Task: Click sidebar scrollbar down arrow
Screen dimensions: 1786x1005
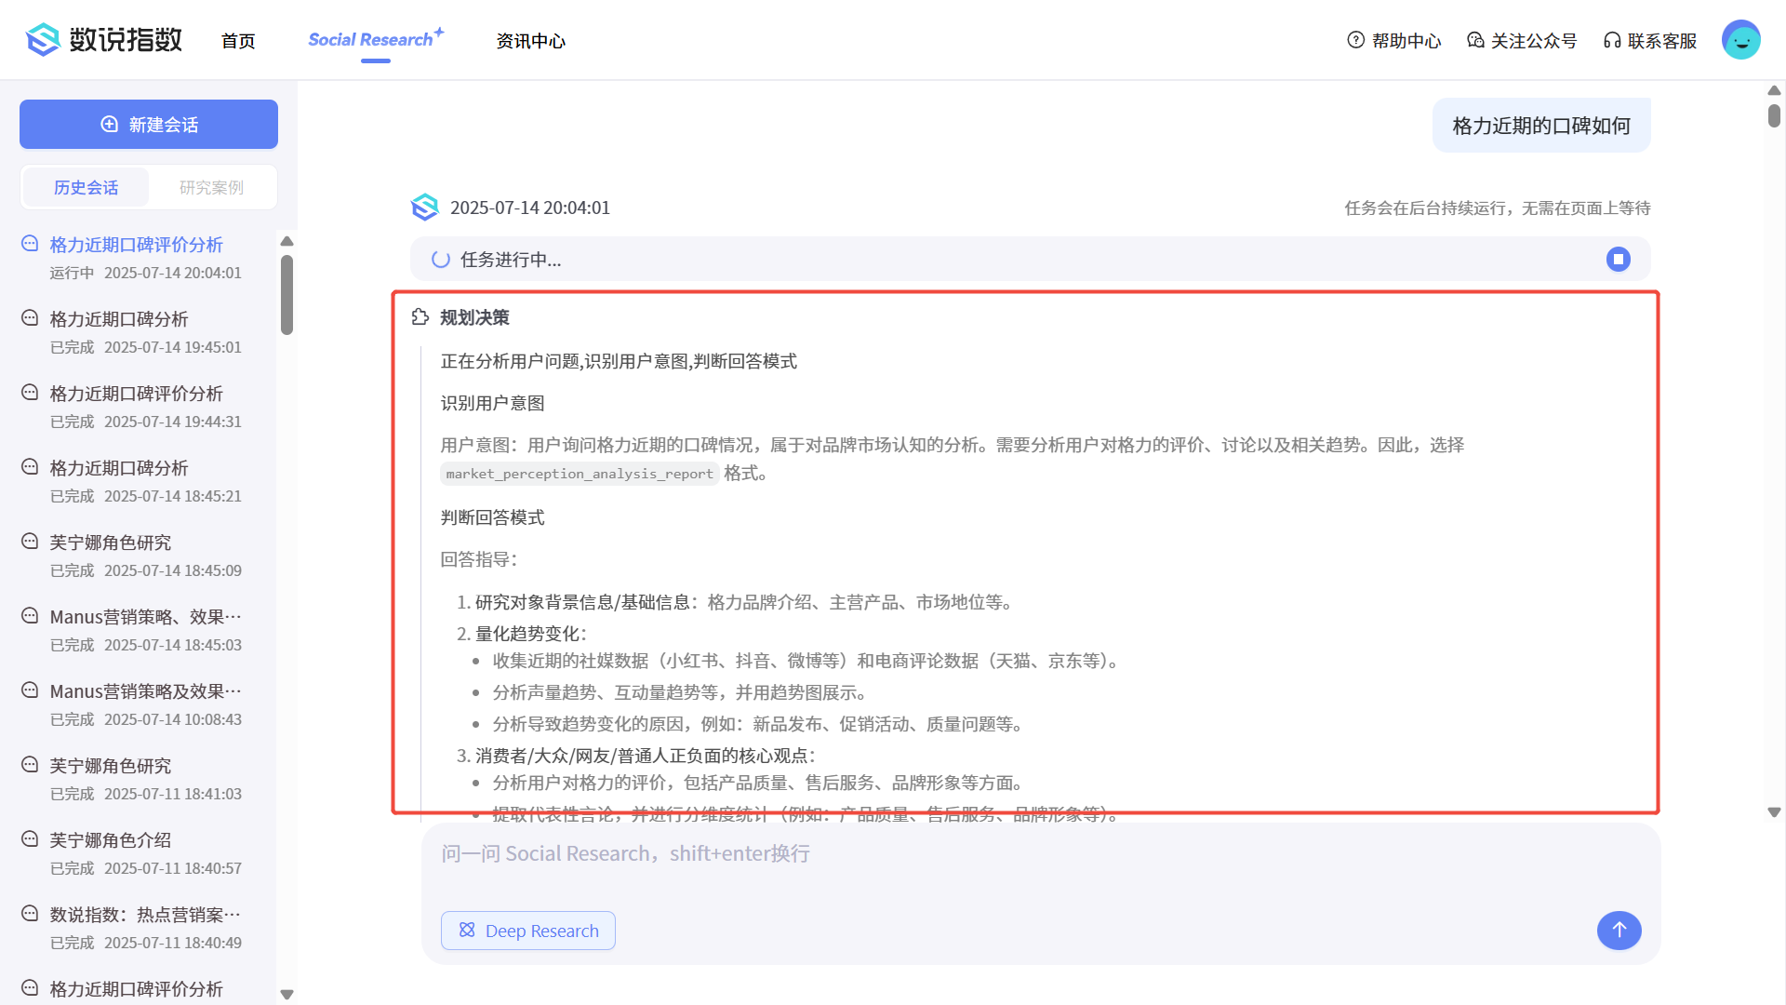Action: [x=287, y=995]
